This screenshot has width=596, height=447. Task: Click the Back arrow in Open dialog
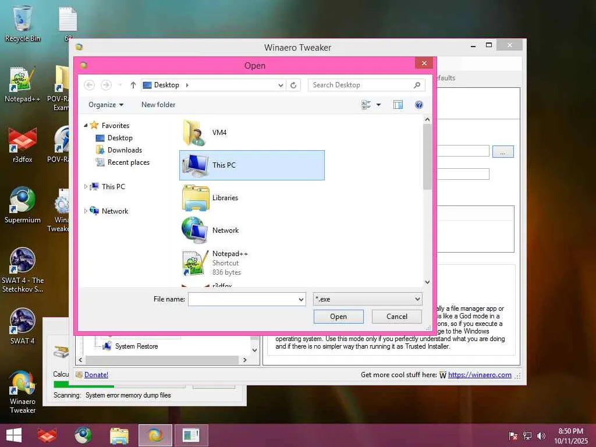click(x=89, y=85)
